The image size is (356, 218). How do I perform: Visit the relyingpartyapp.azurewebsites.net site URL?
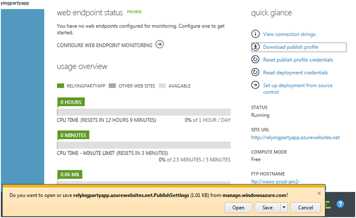(x=295, y=137)
